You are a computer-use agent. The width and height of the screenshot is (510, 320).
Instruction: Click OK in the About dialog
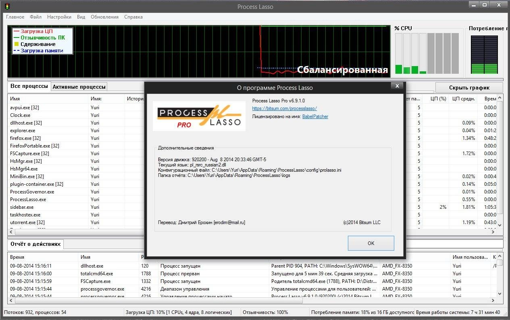371,243
